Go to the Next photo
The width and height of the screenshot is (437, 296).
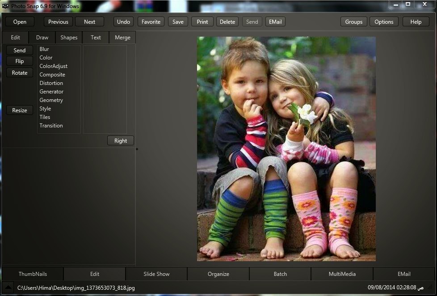pyautogui.click(x=89, y=22)
